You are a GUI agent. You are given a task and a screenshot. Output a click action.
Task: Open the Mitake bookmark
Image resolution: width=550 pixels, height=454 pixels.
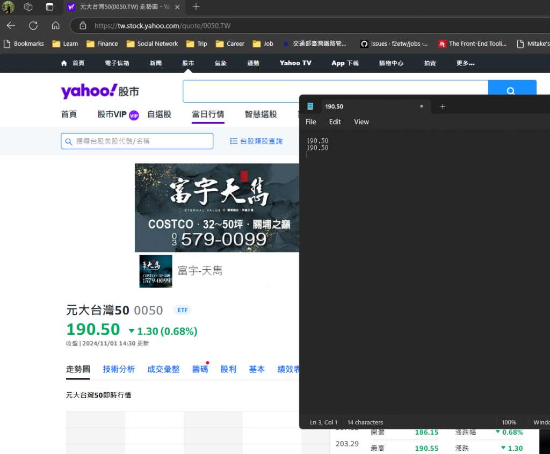[533, 44]
